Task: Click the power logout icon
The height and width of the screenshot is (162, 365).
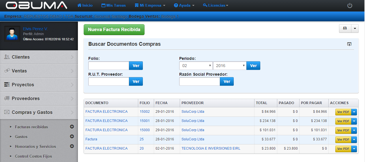Action: 350,5
